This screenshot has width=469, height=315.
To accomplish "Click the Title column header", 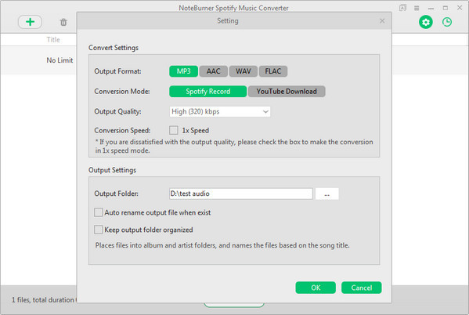I will [x=53, y=39].
